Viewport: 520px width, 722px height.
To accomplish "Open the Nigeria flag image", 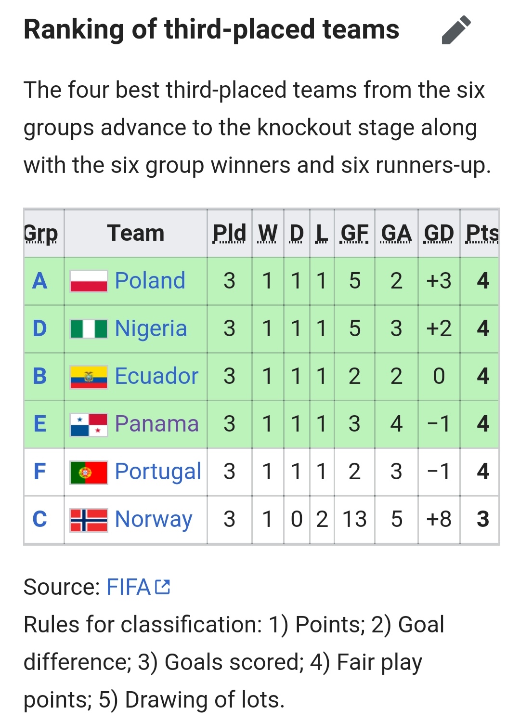I will click(x=89, y=329).
